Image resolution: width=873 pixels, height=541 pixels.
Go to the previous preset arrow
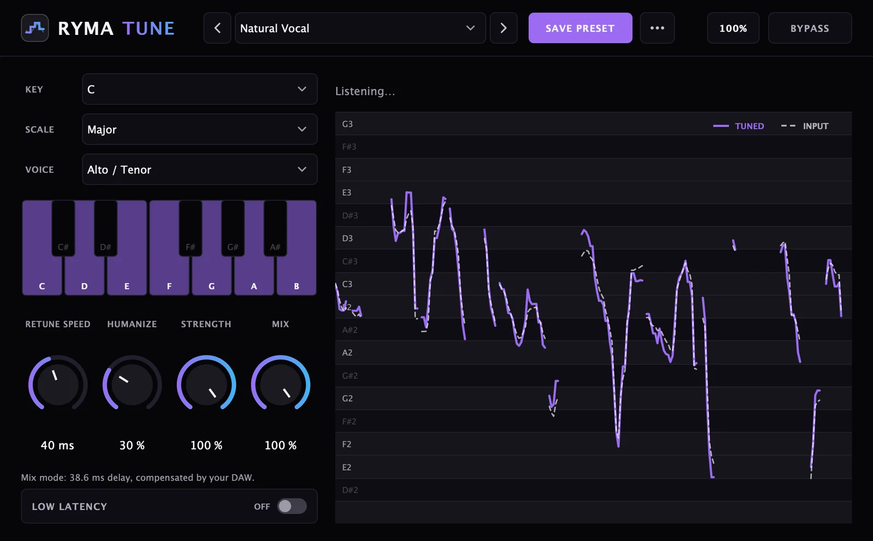(217, 28)
